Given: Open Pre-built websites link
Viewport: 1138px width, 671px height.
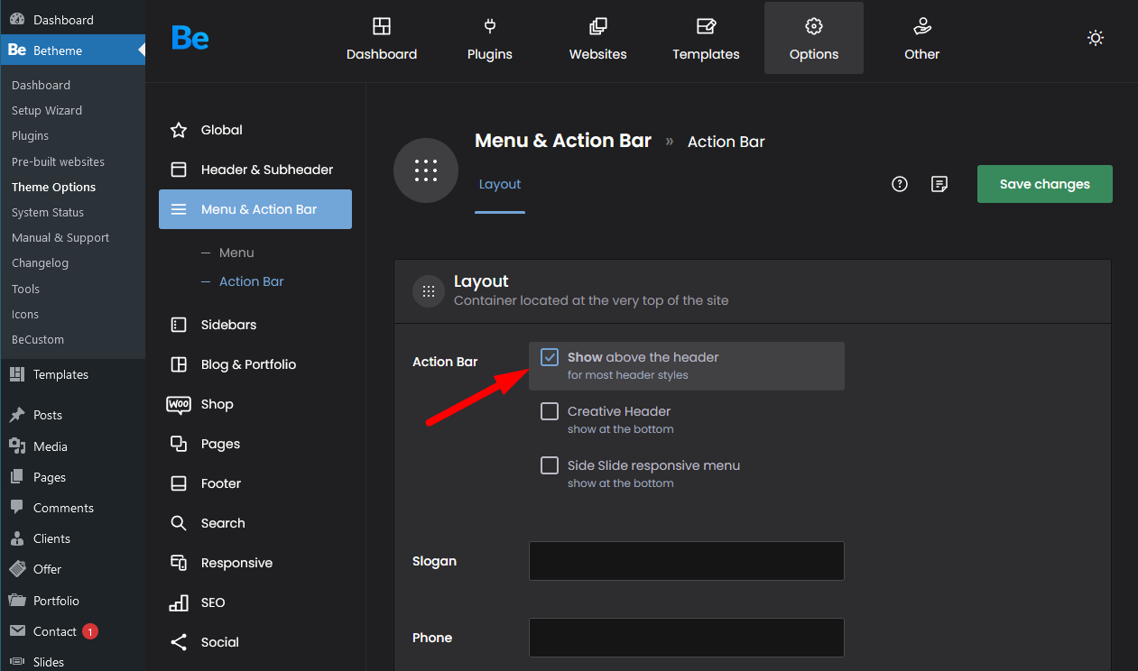Looking at the screenshot, I should (58, 161).
